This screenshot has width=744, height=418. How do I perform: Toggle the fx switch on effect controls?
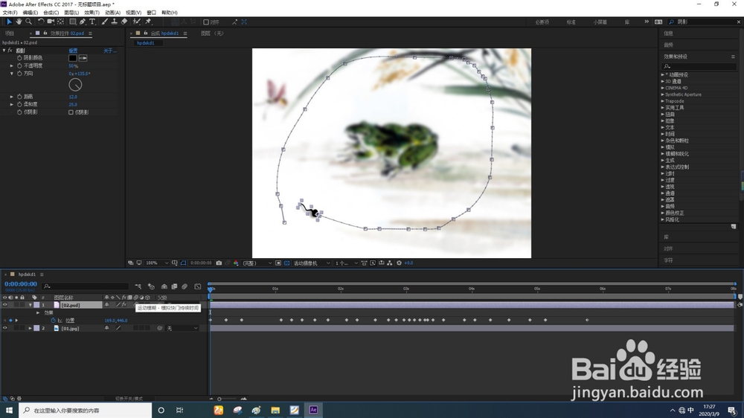pos(10,51)
